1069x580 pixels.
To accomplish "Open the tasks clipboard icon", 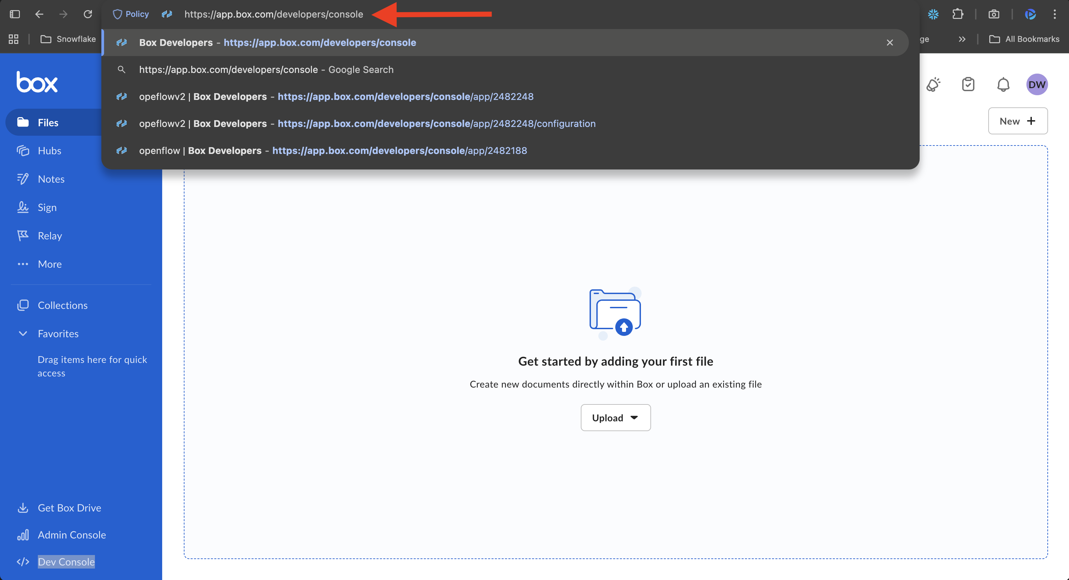I will tap(968, 85).
